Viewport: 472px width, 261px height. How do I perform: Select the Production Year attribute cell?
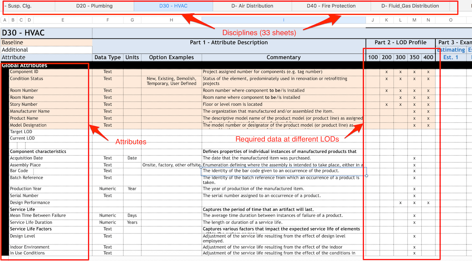pyautogui.click(x=51, y=189)
